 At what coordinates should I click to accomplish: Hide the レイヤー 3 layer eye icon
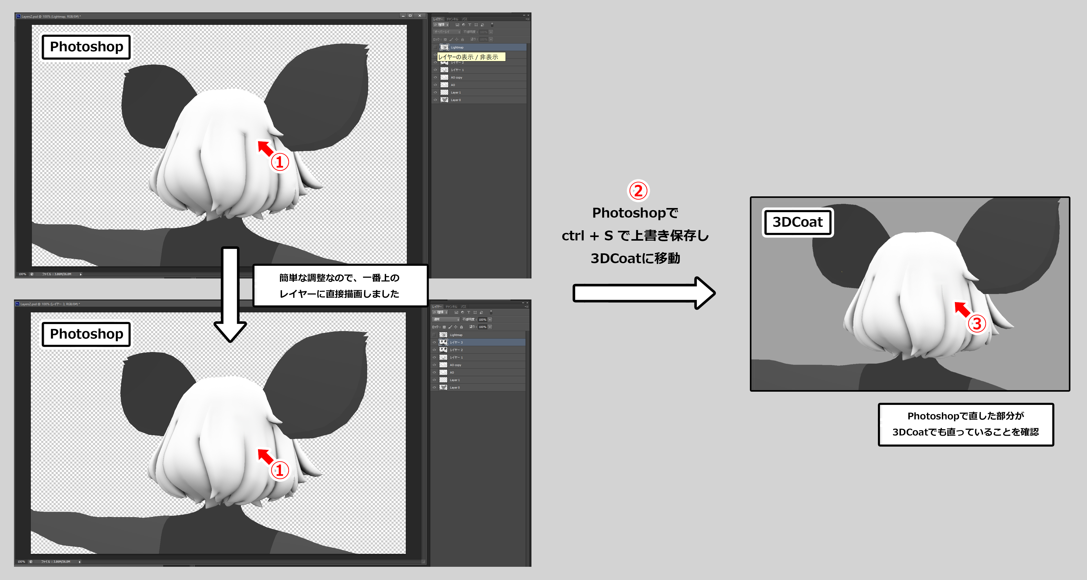434,342
